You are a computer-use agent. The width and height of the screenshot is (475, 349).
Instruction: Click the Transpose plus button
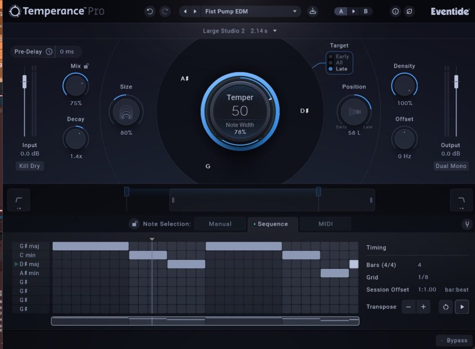point(424,307)
